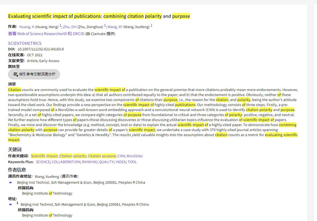This screenshot has height=221, width=317.
Task: Select the 'Citation polarity' author keyword
Action: click(73, 156)
